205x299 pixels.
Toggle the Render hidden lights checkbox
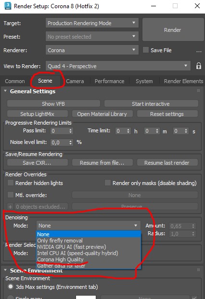[x=11, y=183]
